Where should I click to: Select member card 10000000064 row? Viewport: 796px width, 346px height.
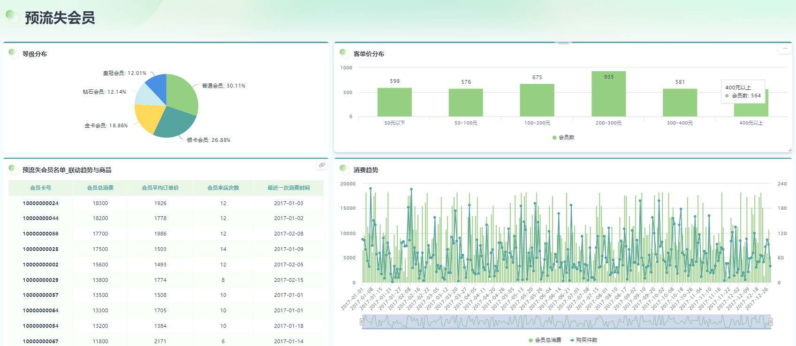click(x=166, y=310)
